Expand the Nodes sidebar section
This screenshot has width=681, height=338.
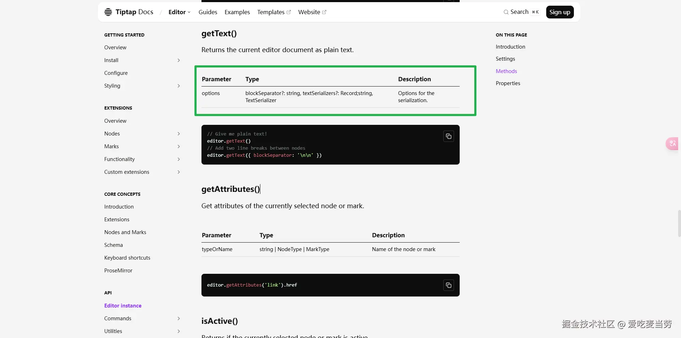[x=179, y=134]
